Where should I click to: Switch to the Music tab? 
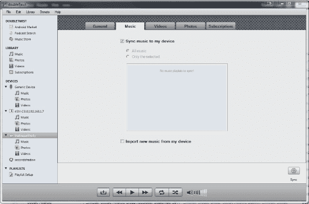click(130, 26)
